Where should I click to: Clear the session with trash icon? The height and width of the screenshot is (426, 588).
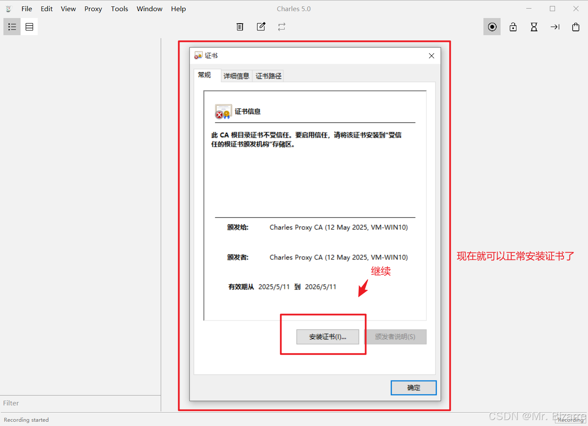coord(240,27)
